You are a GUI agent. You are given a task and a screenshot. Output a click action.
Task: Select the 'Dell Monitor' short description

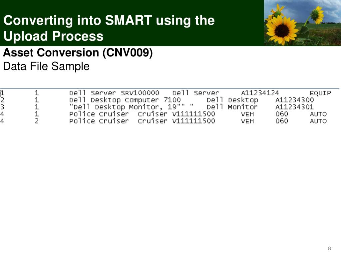coord(232,107)
